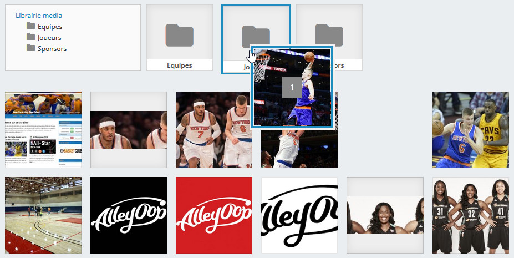Select AlleyOop logo on red background
514x258 pixels.
point(214,215)
